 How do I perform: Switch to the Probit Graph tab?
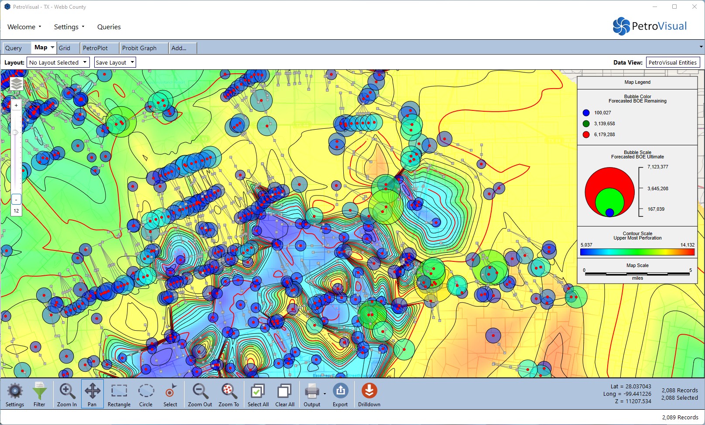pyautogui.click(x=139, y=48)
